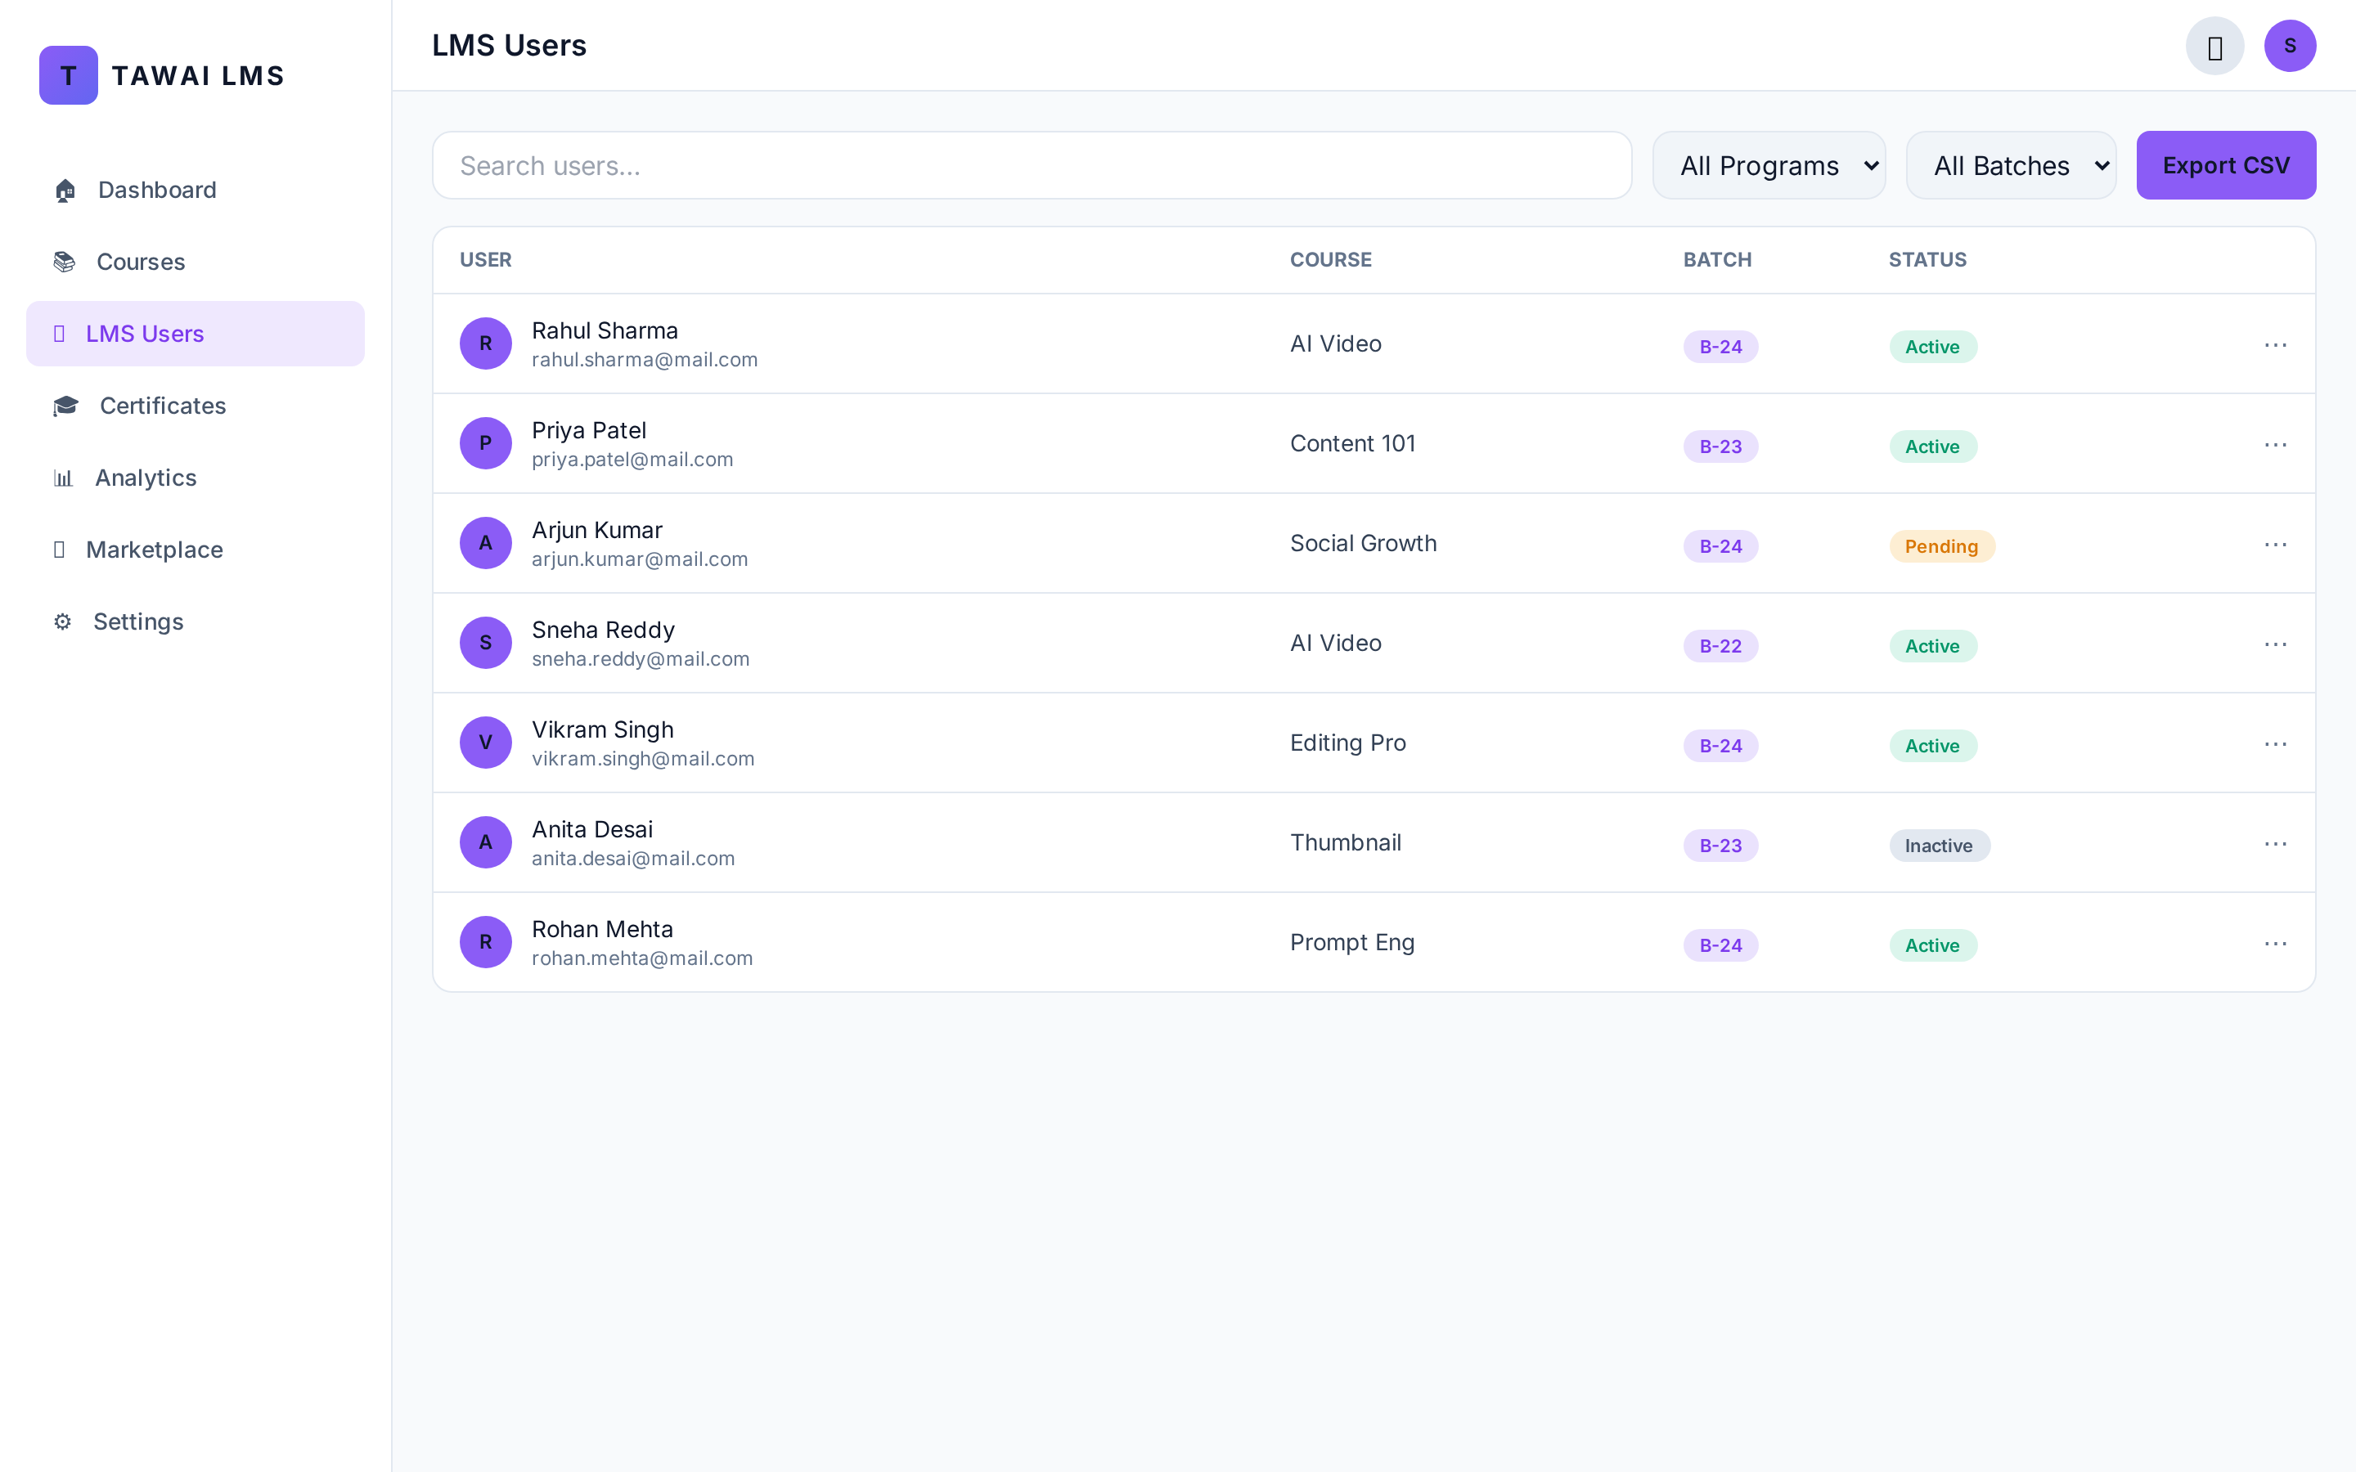
Task: Click the Content 101 course cell
Action: click(1352, 444)
